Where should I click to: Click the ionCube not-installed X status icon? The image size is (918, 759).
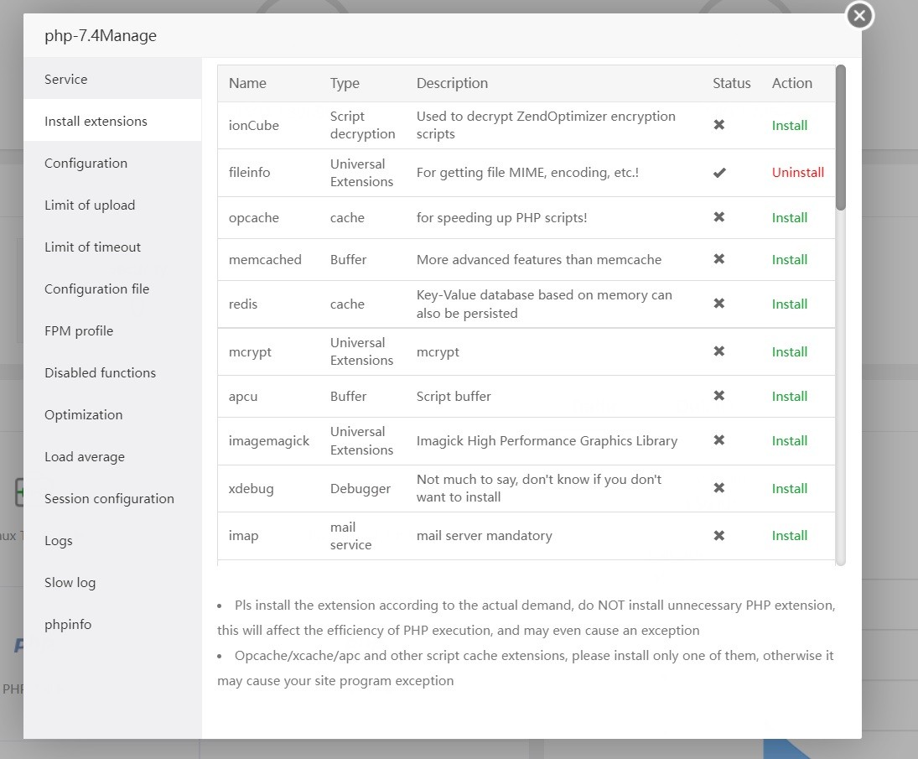[719, 125]
